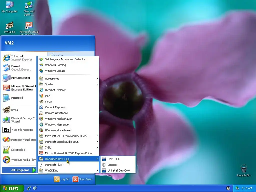Open My Computer in Start menu

click(x=19, y=78)
